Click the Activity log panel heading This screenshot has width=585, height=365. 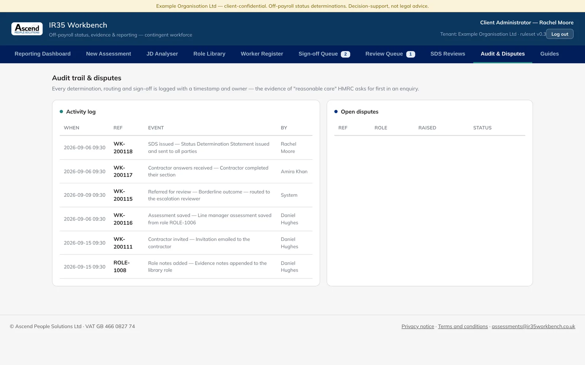tap(81, 112)
